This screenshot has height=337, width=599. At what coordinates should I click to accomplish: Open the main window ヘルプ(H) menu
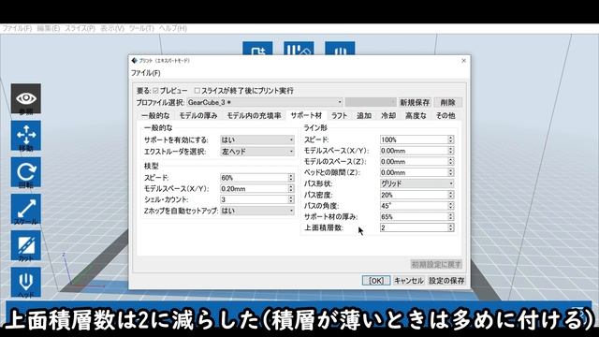173,29
